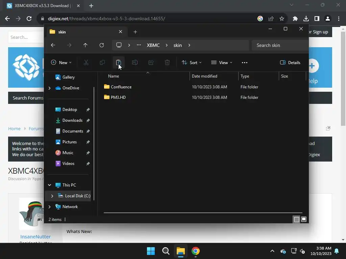Open Pictures in quick access
Screen dimensions: 346x259
coord(70,142)
